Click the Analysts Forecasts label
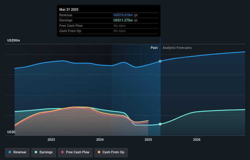 click(x=177, y=48)
